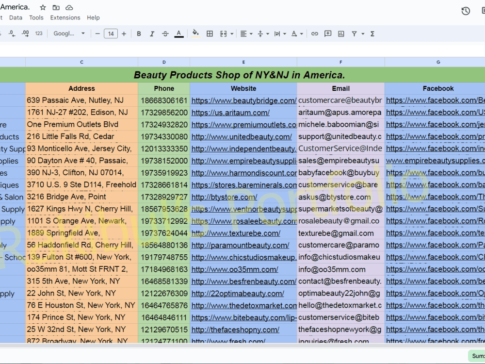Screen dimensions: 485x364
Task: Open the Functions (Σ) menu icon
Action: point(372,33)
